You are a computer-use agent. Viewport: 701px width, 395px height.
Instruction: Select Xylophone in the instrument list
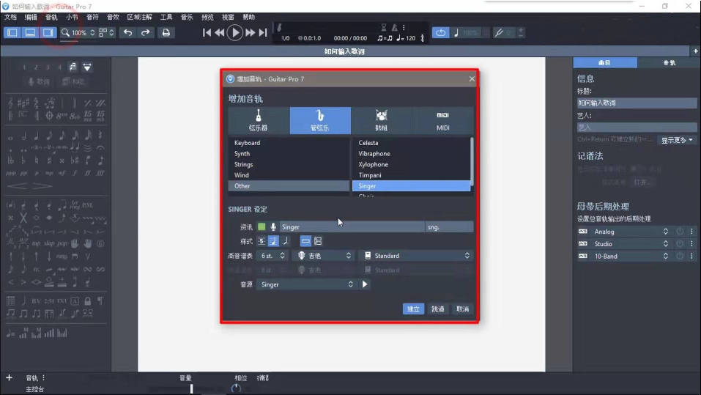374,165
